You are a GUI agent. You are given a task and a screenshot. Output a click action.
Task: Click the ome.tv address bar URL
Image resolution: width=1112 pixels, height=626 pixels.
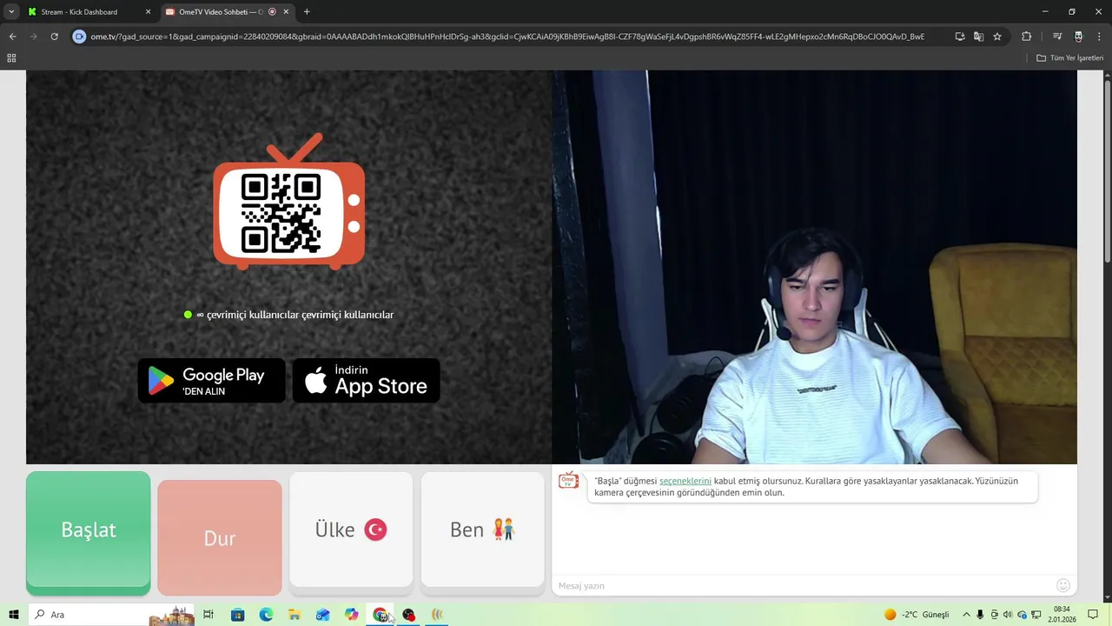click(507, 37)
